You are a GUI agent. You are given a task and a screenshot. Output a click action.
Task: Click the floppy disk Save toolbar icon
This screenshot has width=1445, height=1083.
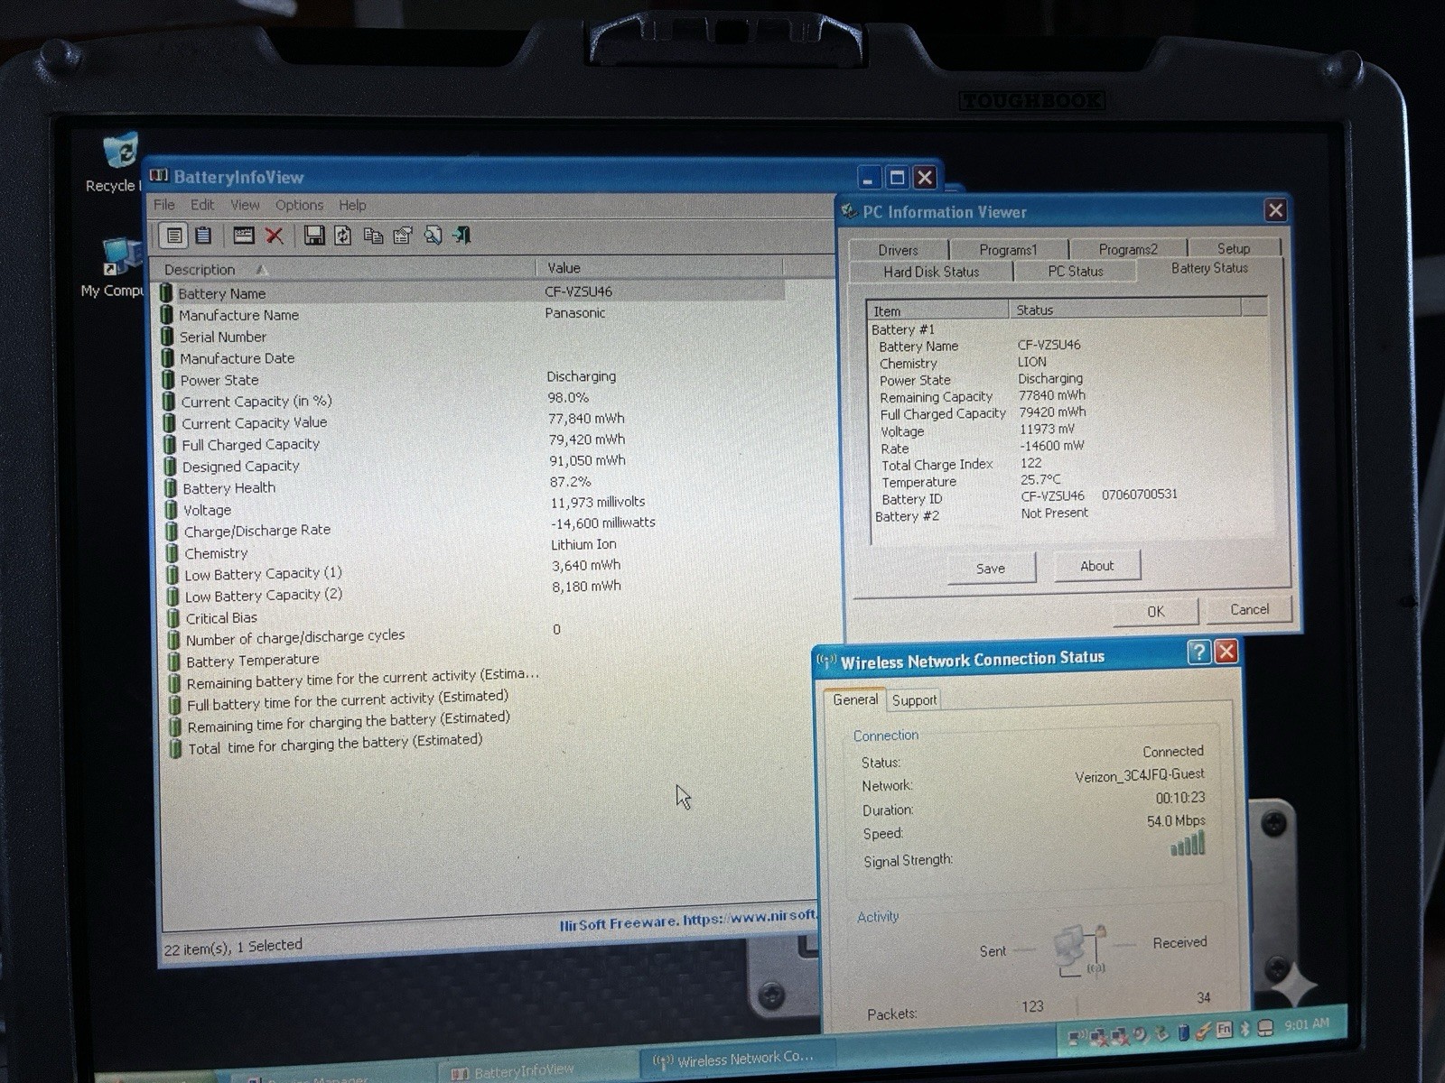coord(314,236)
